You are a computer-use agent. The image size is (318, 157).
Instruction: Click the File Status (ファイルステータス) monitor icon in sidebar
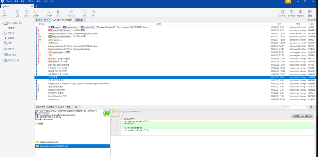click(6, 23)
